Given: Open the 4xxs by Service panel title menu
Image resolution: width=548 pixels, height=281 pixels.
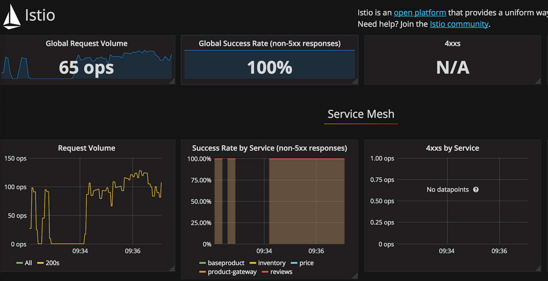Looking at the screenshot, I should [452, 148].
